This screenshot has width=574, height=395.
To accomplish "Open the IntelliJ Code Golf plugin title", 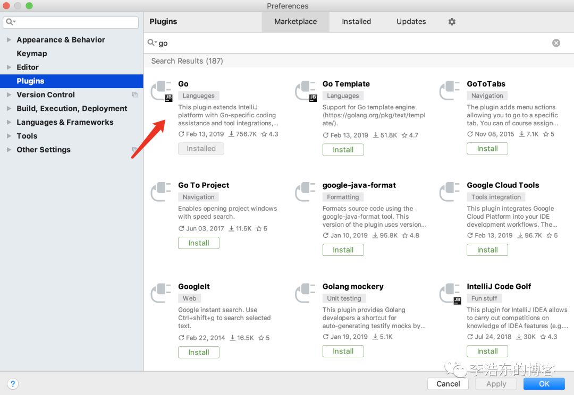I will (x=499, y=286).
